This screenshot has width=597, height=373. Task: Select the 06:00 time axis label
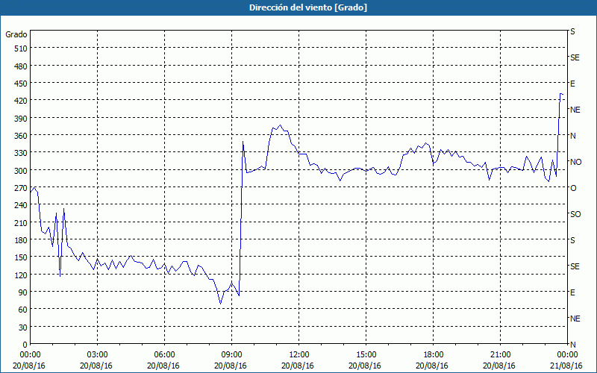[164, 355]
